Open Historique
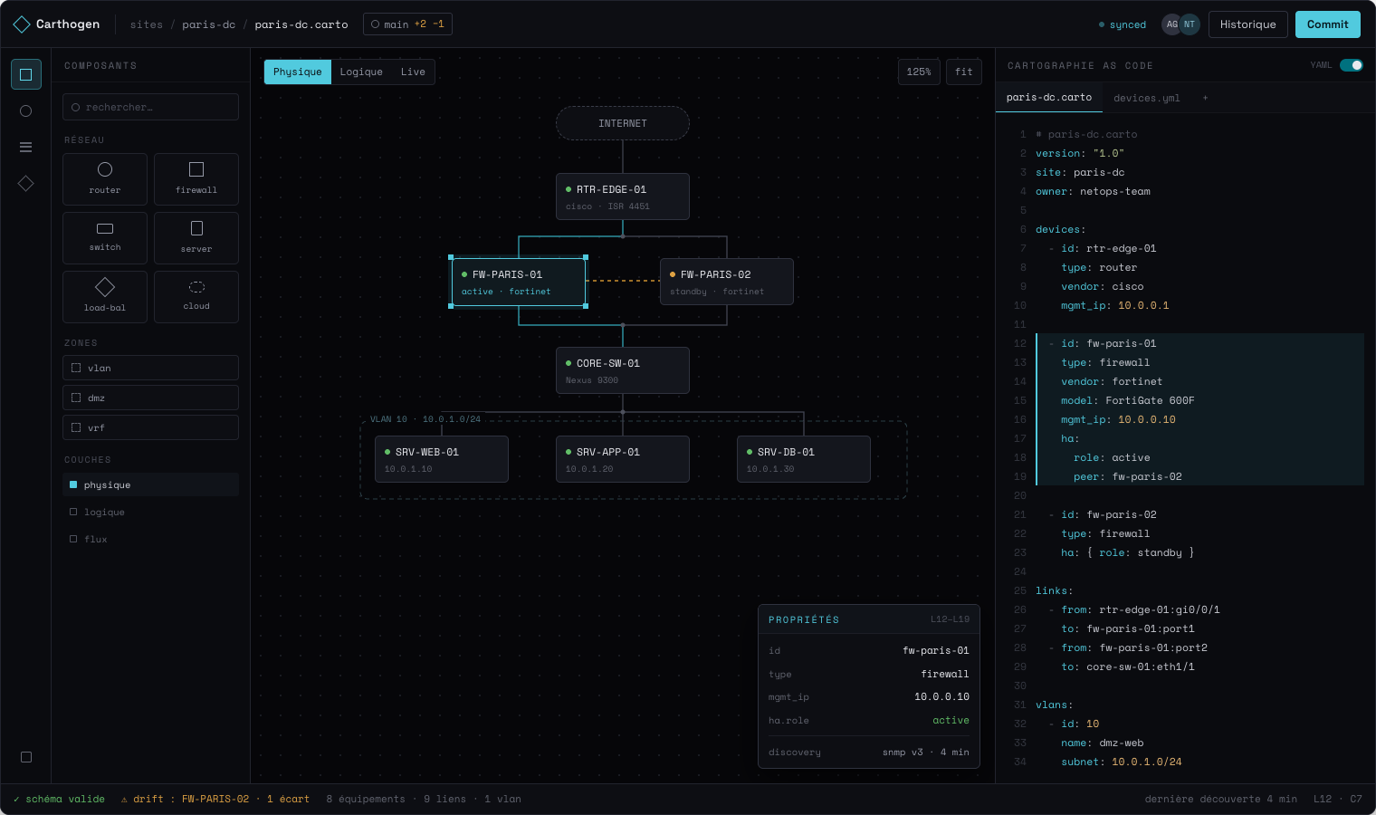Screen dimensions: 1376x815 point(1247,24)
